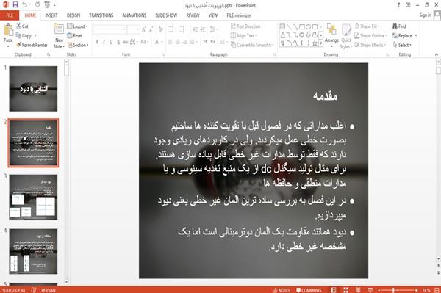Switch to Slide Sorter view in status bar

345,290
